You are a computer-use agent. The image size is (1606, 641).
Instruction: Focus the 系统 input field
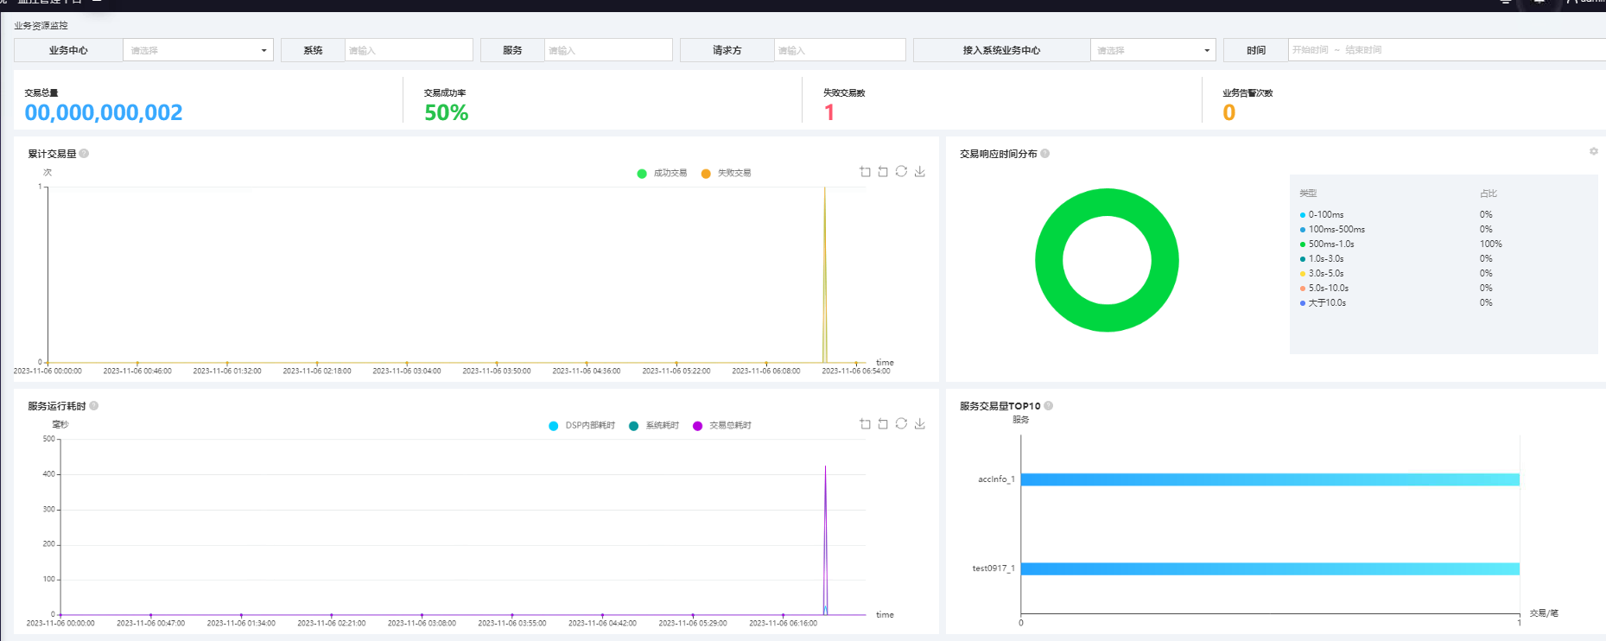pos(409,50)
